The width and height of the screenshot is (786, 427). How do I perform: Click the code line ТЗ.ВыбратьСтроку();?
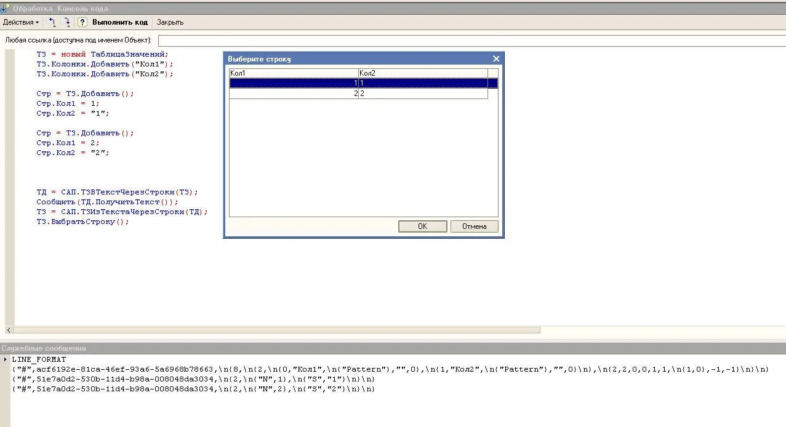click(83, 221)
